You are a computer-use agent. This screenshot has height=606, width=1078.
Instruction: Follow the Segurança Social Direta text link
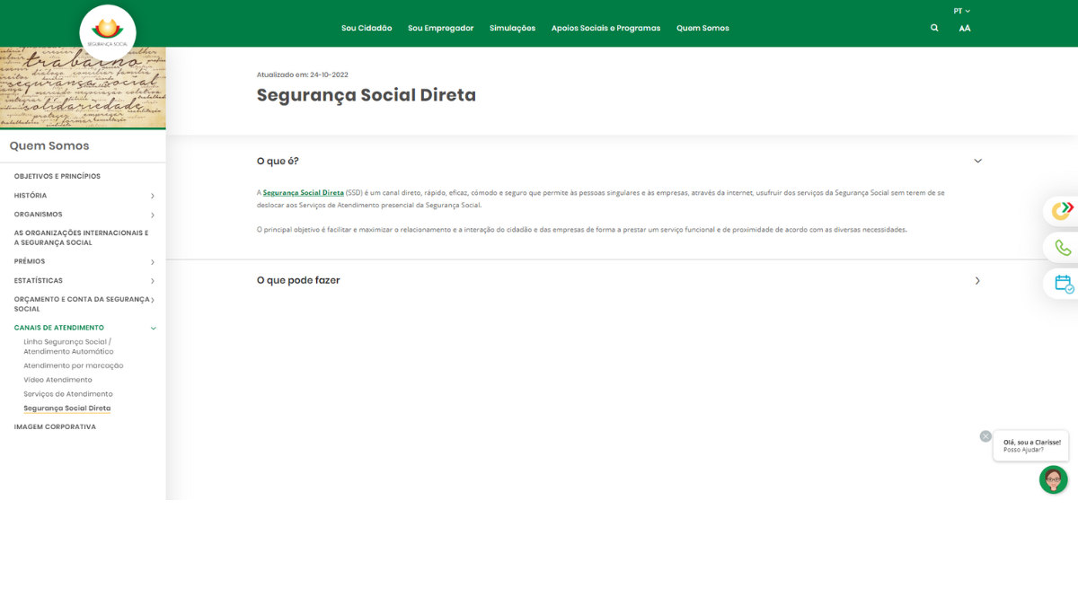(x=303, y=193)
